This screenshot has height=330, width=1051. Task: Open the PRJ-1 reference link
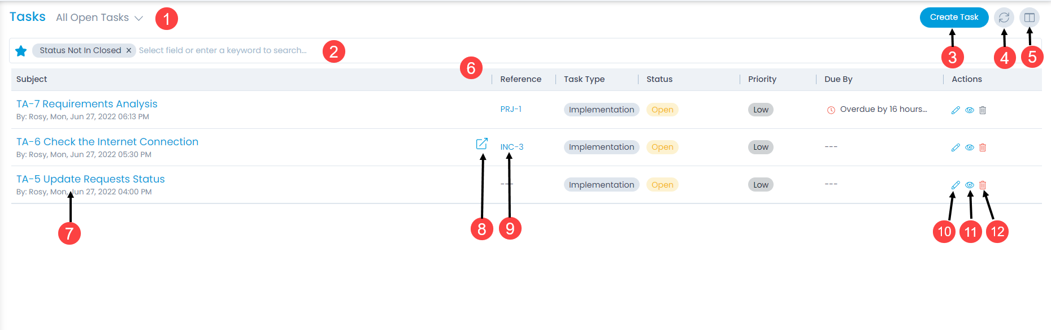click(511, 109)
